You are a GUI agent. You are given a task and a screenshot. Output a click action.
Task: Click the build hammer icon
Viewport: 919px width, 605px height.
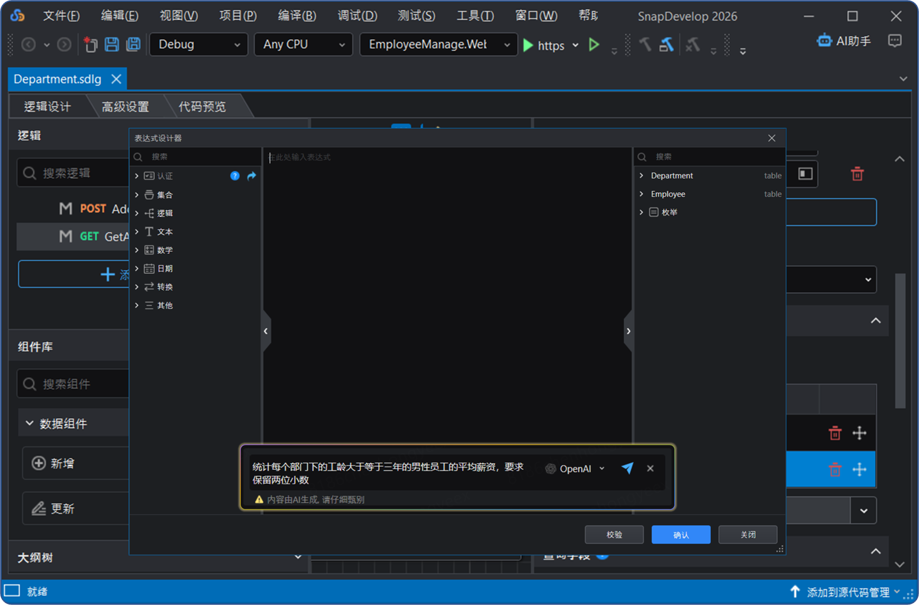[644, 45]
